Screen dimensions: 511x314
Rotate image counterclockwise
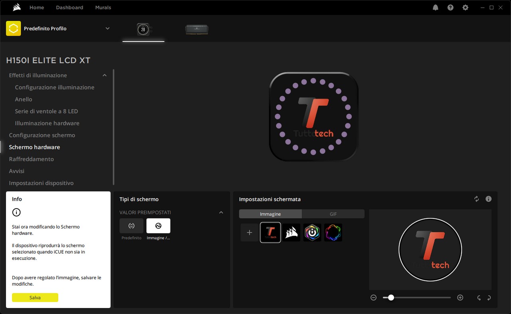click(479, 298)
